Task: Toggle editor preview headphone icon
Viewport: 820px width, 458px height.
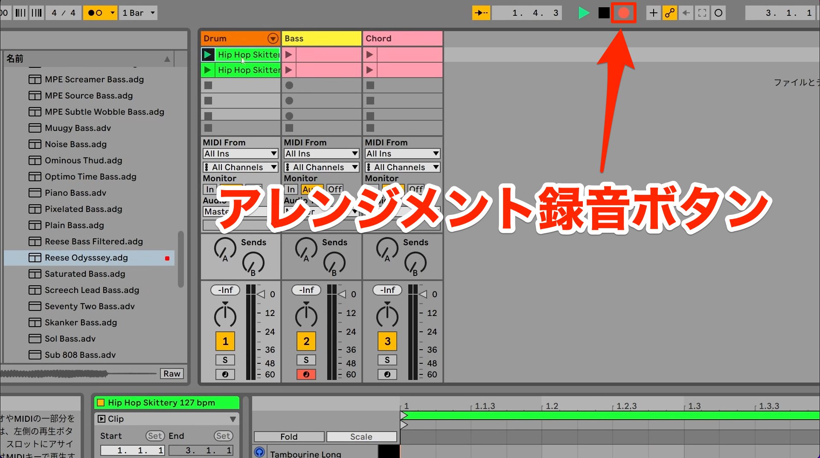Action: pos(259,452)
